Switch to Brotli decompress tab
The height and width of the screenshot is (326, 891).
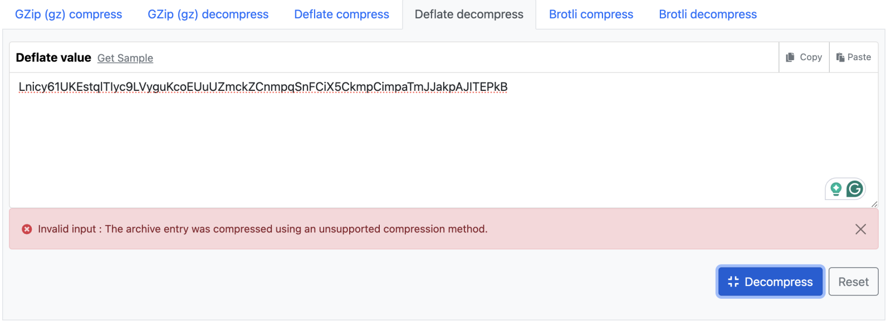coord(708,14)
